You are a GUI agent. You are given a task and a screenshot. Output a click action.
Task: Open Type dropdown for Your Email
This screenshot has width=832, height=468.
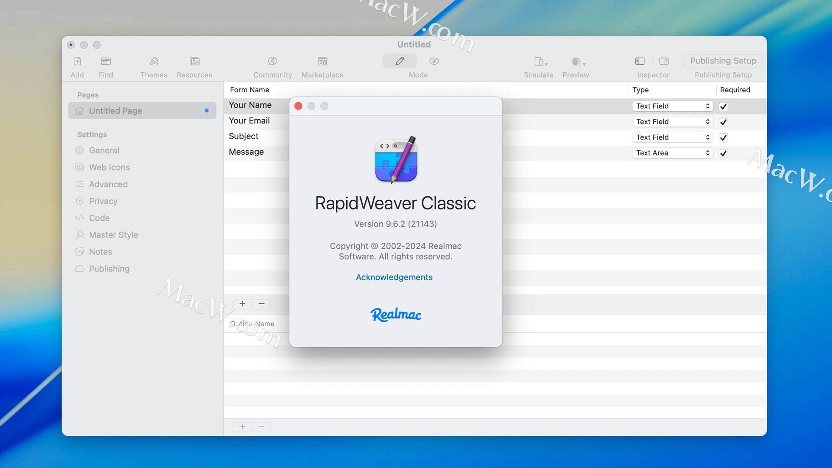point(672,122)
